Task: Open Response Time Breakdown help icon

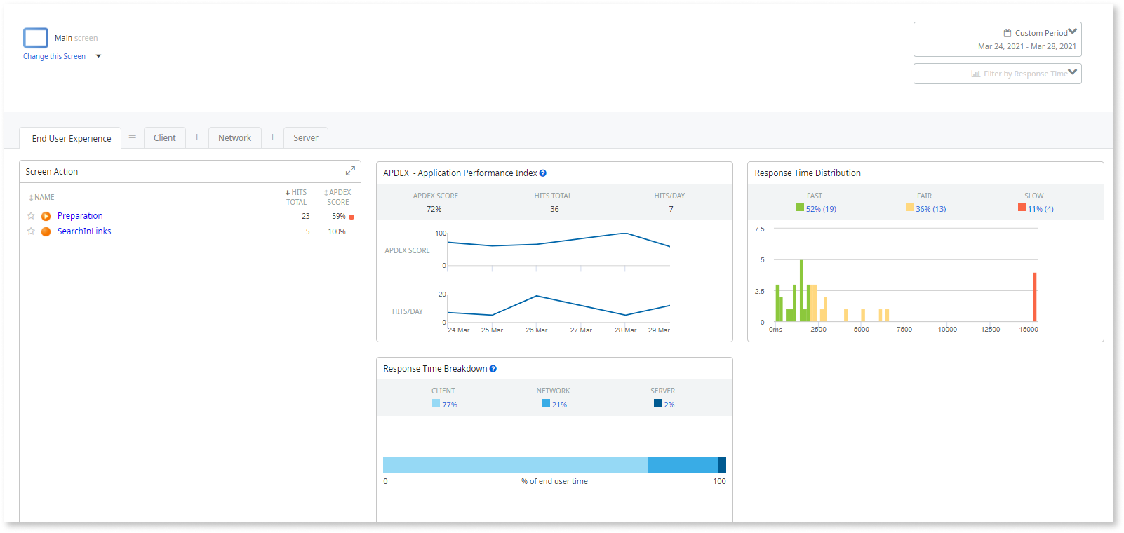Action: (493, 369)
